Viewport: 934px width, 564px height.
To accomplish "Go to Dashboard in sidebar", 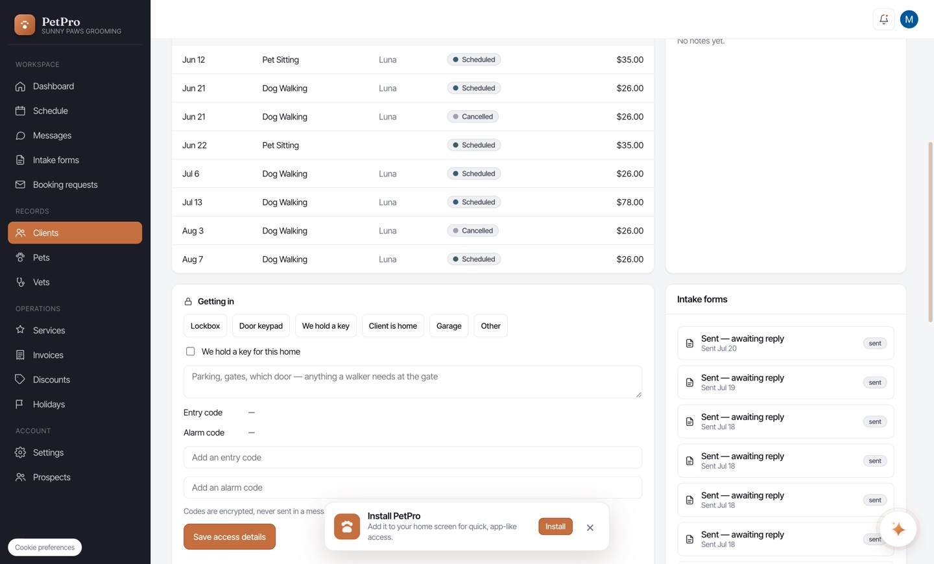I will (75, 86).
